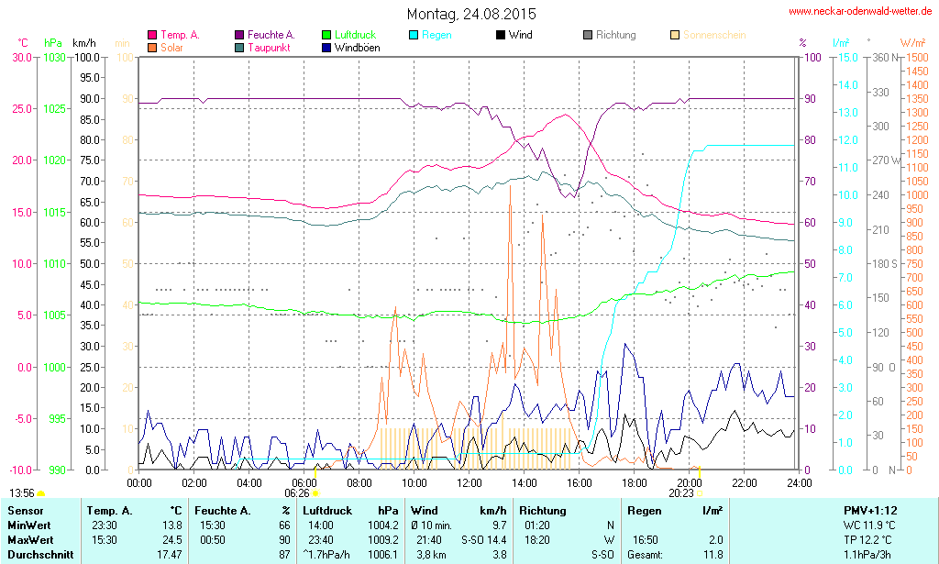Click the pink Temp. A. legend swatch
939x564 pixels.
tap(152, 35)
